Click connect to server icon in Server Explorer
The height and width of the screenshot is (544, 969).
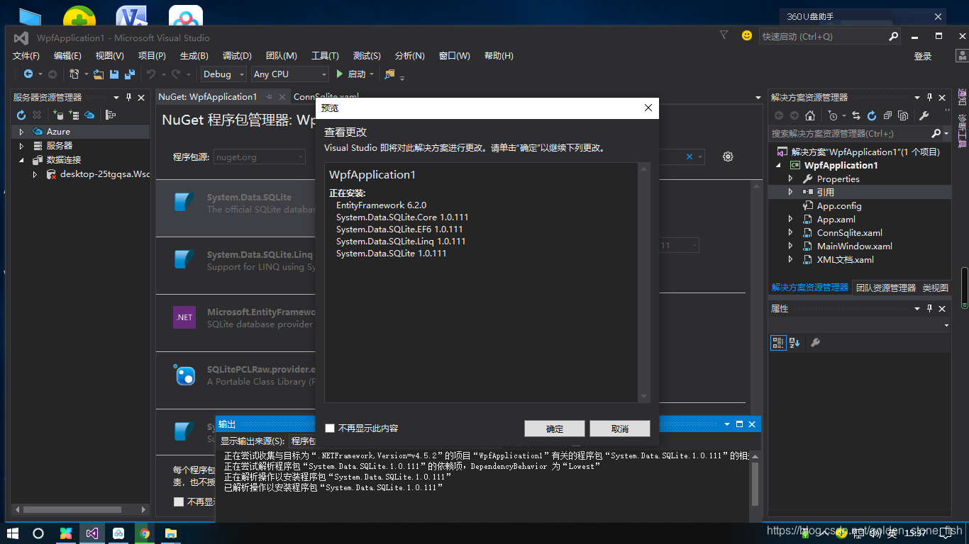(x=74, y=115)
